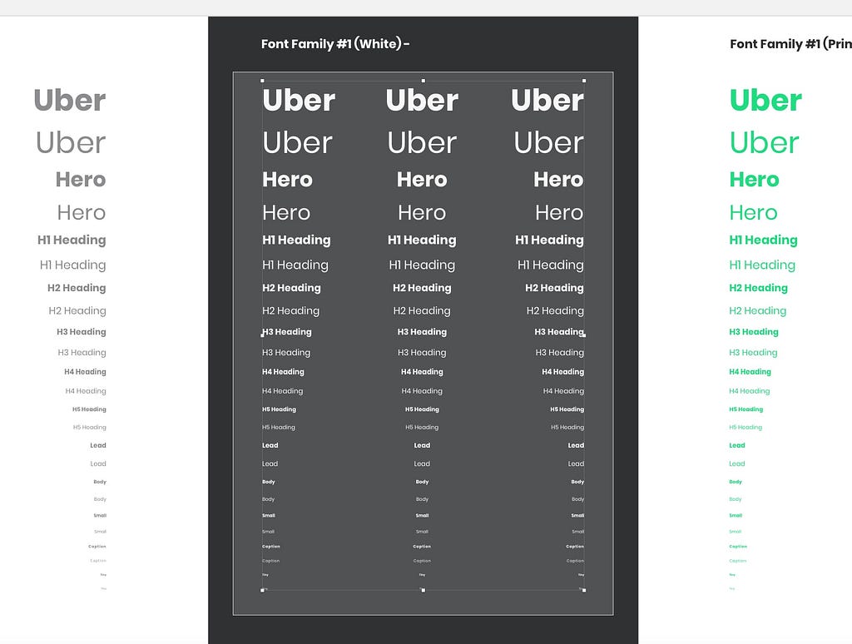Click the right-edge middle selection handle

[584, 335]
